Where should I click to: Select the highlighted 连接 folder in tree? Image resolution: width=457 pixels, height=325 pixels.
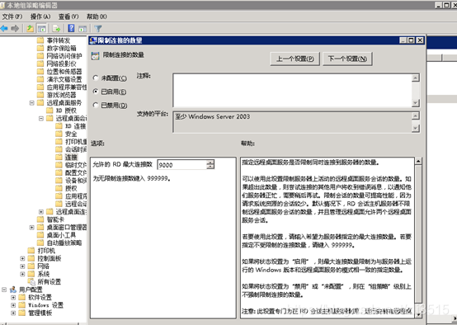coord(71,157)
